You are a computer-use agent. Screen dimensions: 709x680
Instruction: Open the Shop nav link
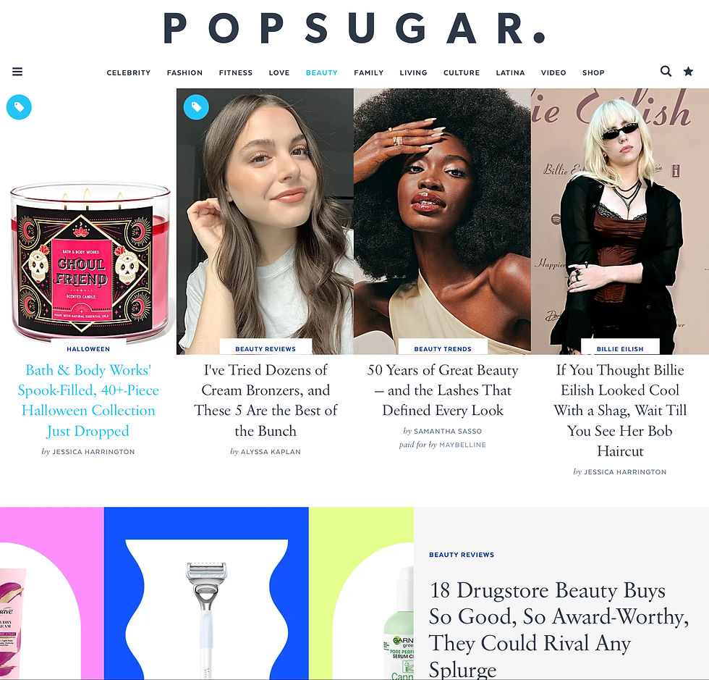click(593, 72)
